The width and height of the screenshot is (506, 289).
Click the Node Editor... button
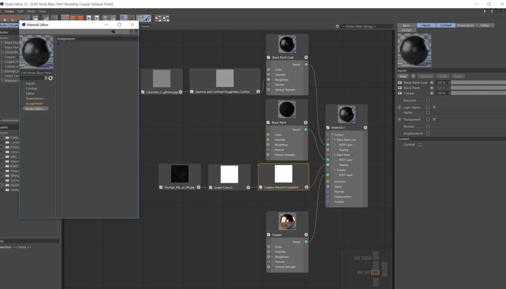[x=36, y=109]
